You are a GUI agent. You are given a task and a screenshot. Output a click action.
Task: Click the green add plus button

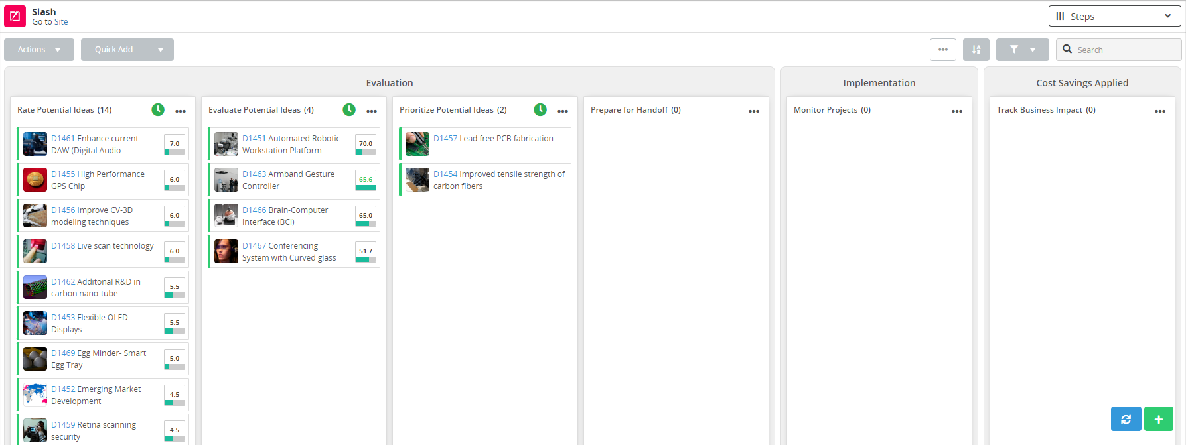[1159, 419]
